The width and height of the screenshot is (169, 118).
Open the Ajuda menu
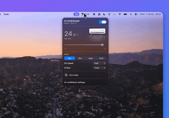click(x=6, y=14)
